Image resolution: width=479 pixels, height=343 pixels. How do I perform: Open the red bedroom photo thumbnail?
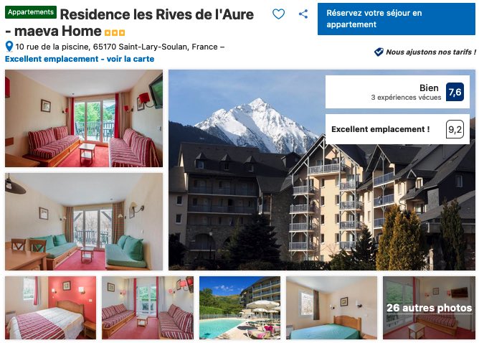tap(50, 308)
